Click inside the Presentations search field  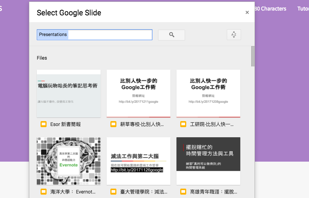(95, 34)
